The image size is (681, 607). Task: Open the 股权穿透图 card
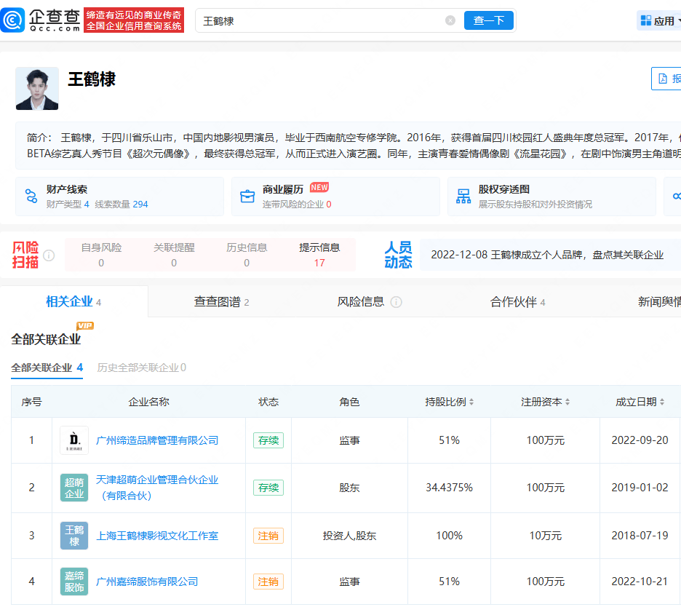click(551, 197)
